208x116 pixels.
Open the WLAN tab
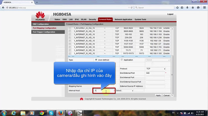(x=83, y=19)
